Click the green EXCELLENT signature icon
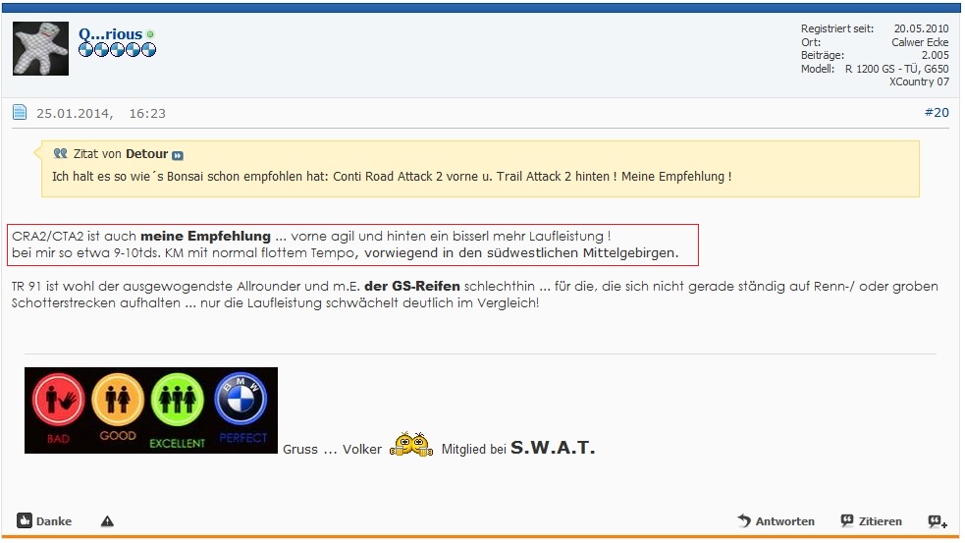This screenshot has width=965, height=543. pyautogui.click(x=177, y=409)
